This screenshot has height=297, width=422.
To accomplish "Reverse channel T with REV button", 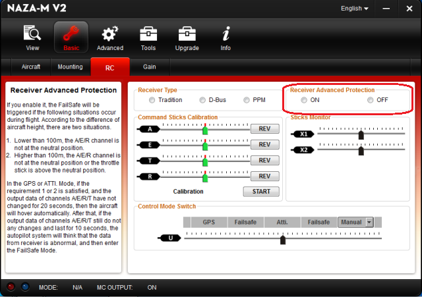I will click(265, 161).
